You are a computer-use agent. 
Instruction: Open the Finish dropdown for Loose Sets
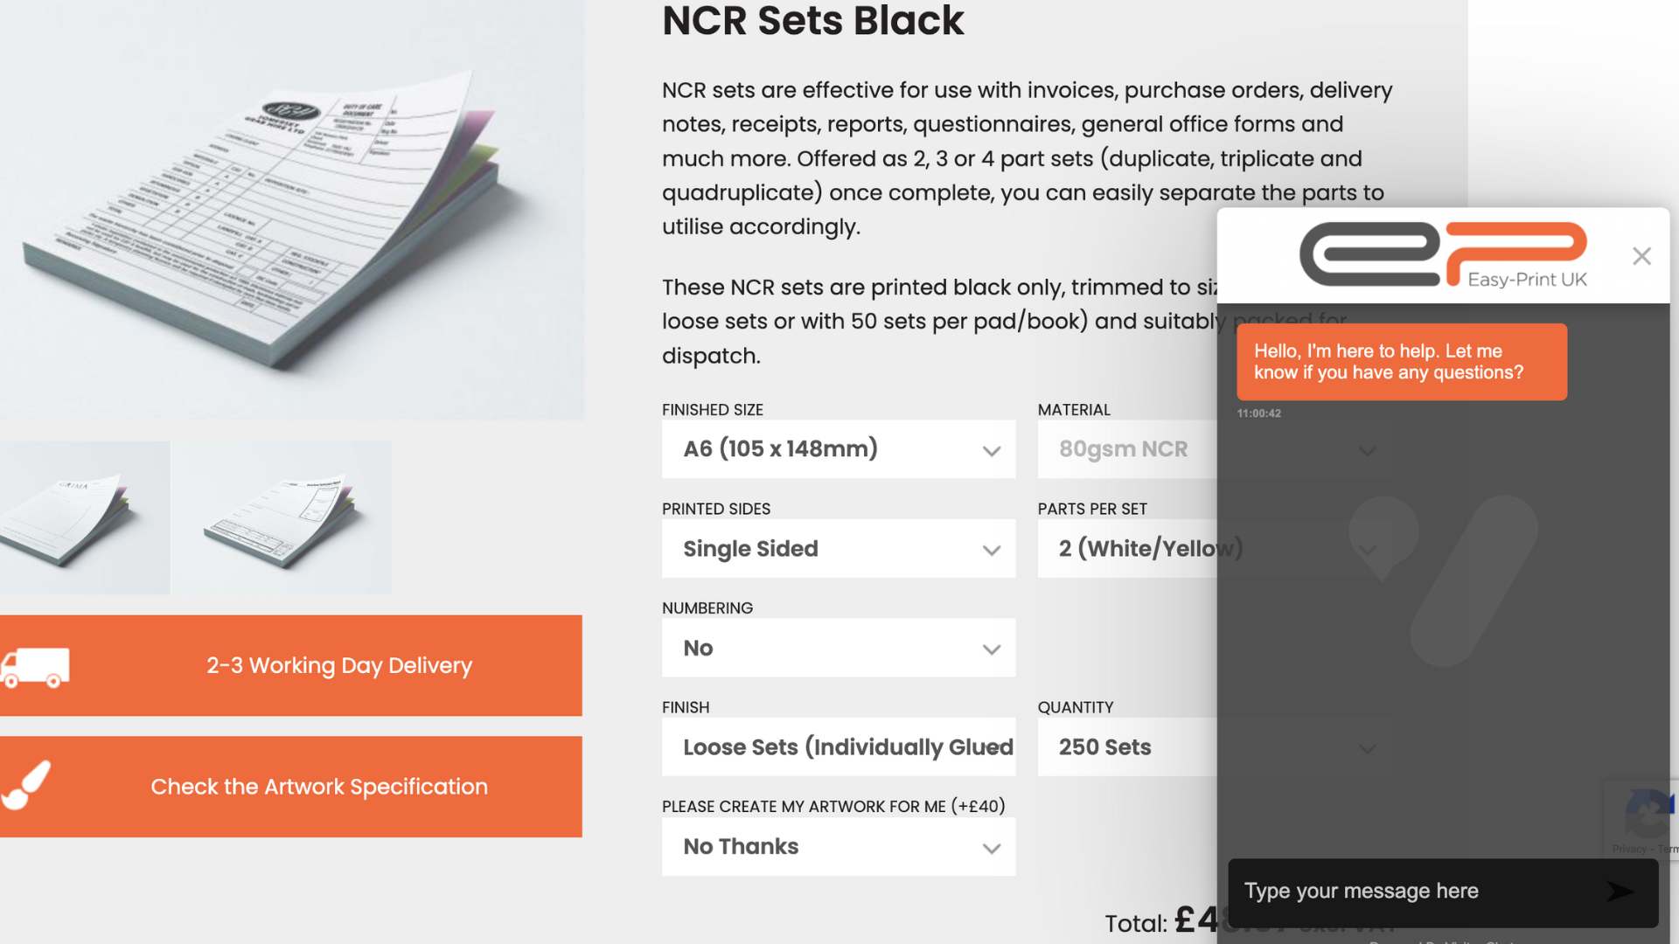click(x=838, y=747)
